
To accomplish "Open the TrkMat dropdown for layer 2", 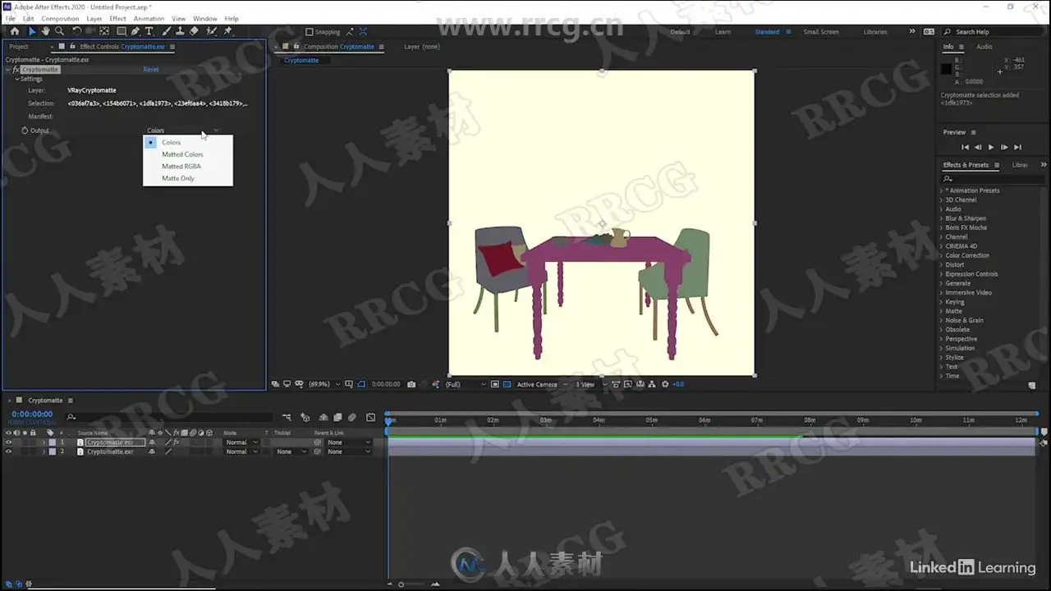I will (291, 451).
